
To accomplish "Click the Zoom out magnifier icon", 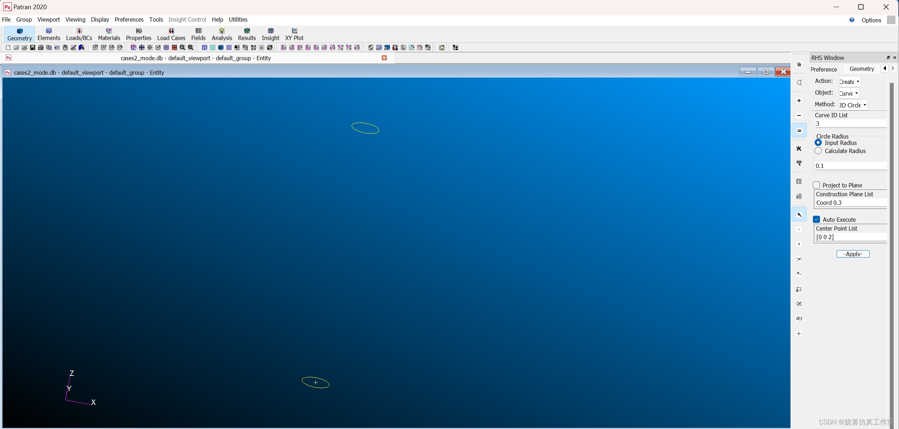I will click(x=183, y=47).
